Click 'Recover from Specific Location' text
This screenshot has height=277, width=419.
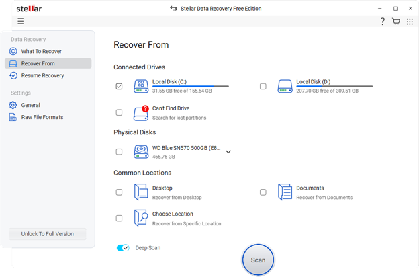pos(187,223)
